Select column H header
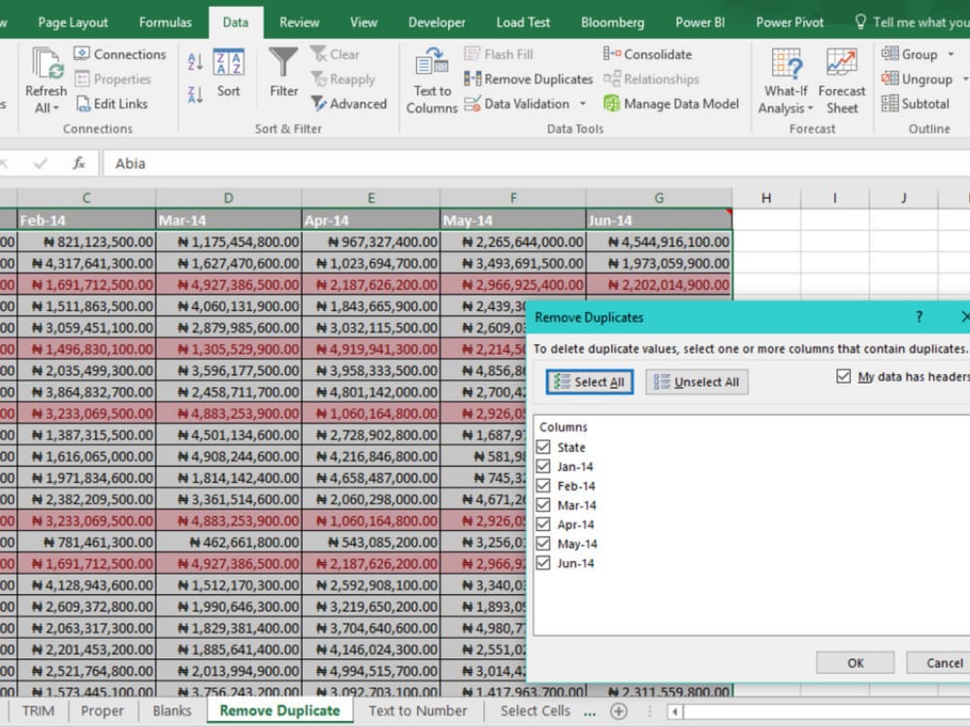Screen dimensions: 970x727 click(x=766, y=198)
